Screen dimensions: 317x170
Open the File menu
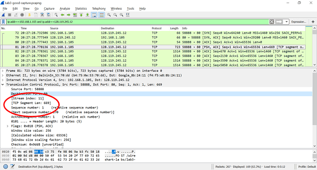5,8
